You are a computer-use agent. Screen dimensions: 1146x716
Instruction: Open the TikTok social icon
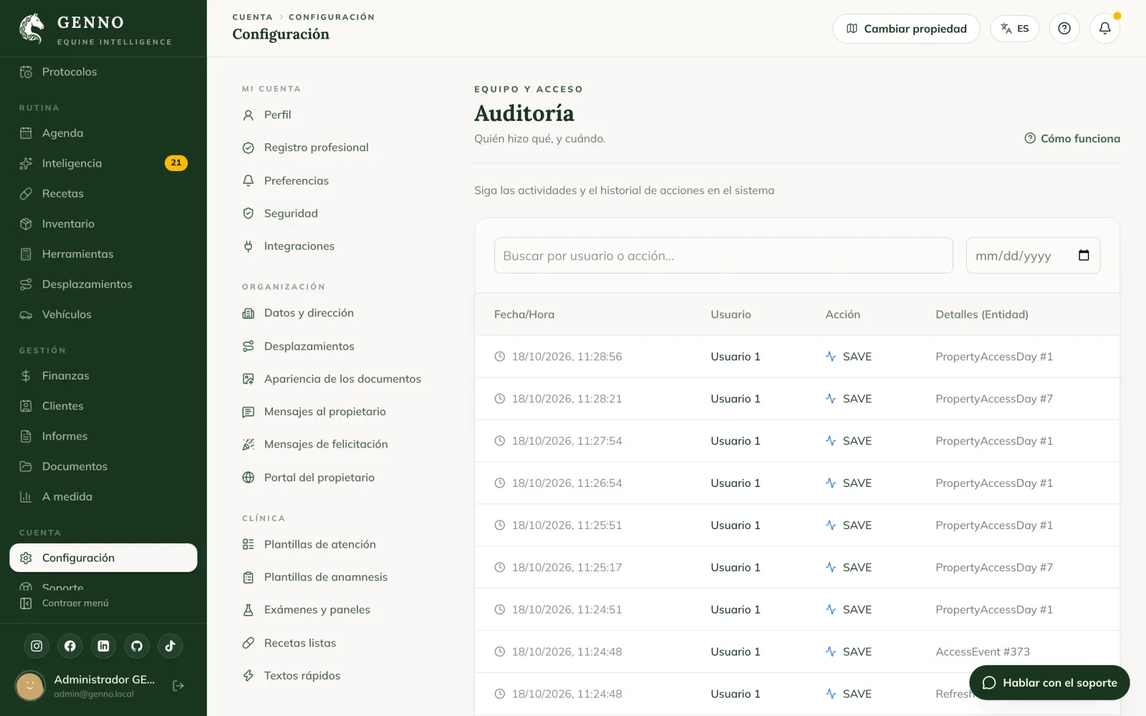(170, 646)
